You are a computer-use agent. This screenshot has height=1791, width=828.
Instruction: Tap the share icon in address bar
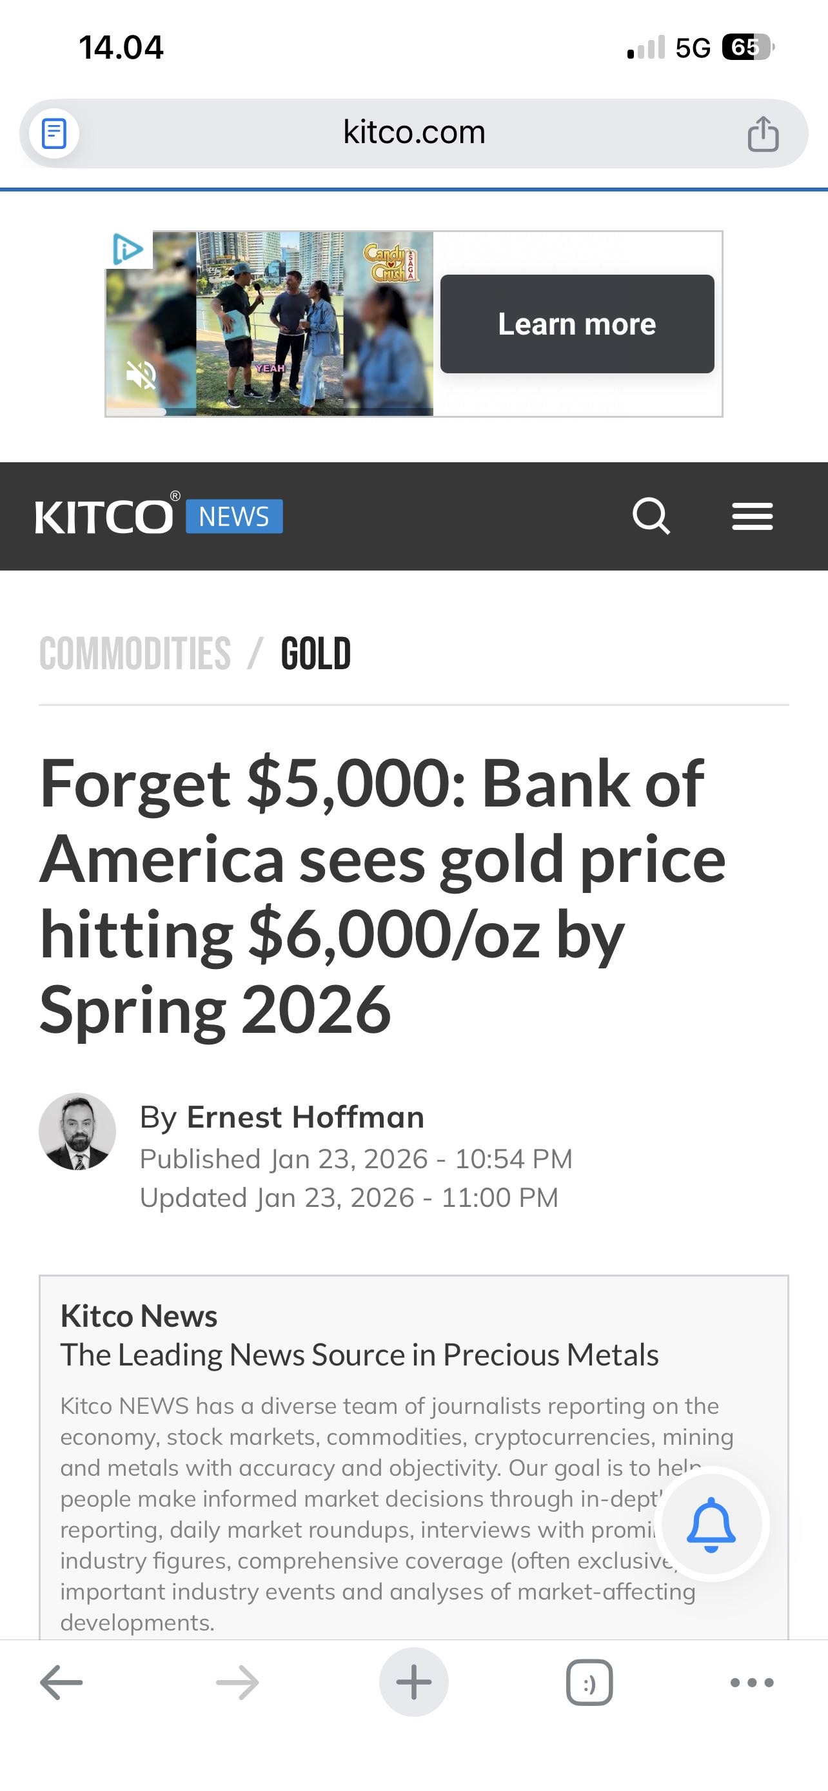763,133
